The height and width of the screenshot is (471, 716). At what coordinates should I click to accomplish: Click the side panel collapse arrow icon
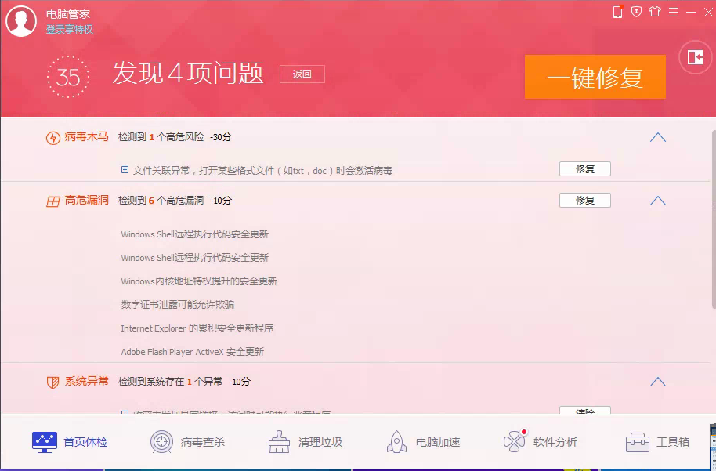pyautogui.click(x=695, y=57)
